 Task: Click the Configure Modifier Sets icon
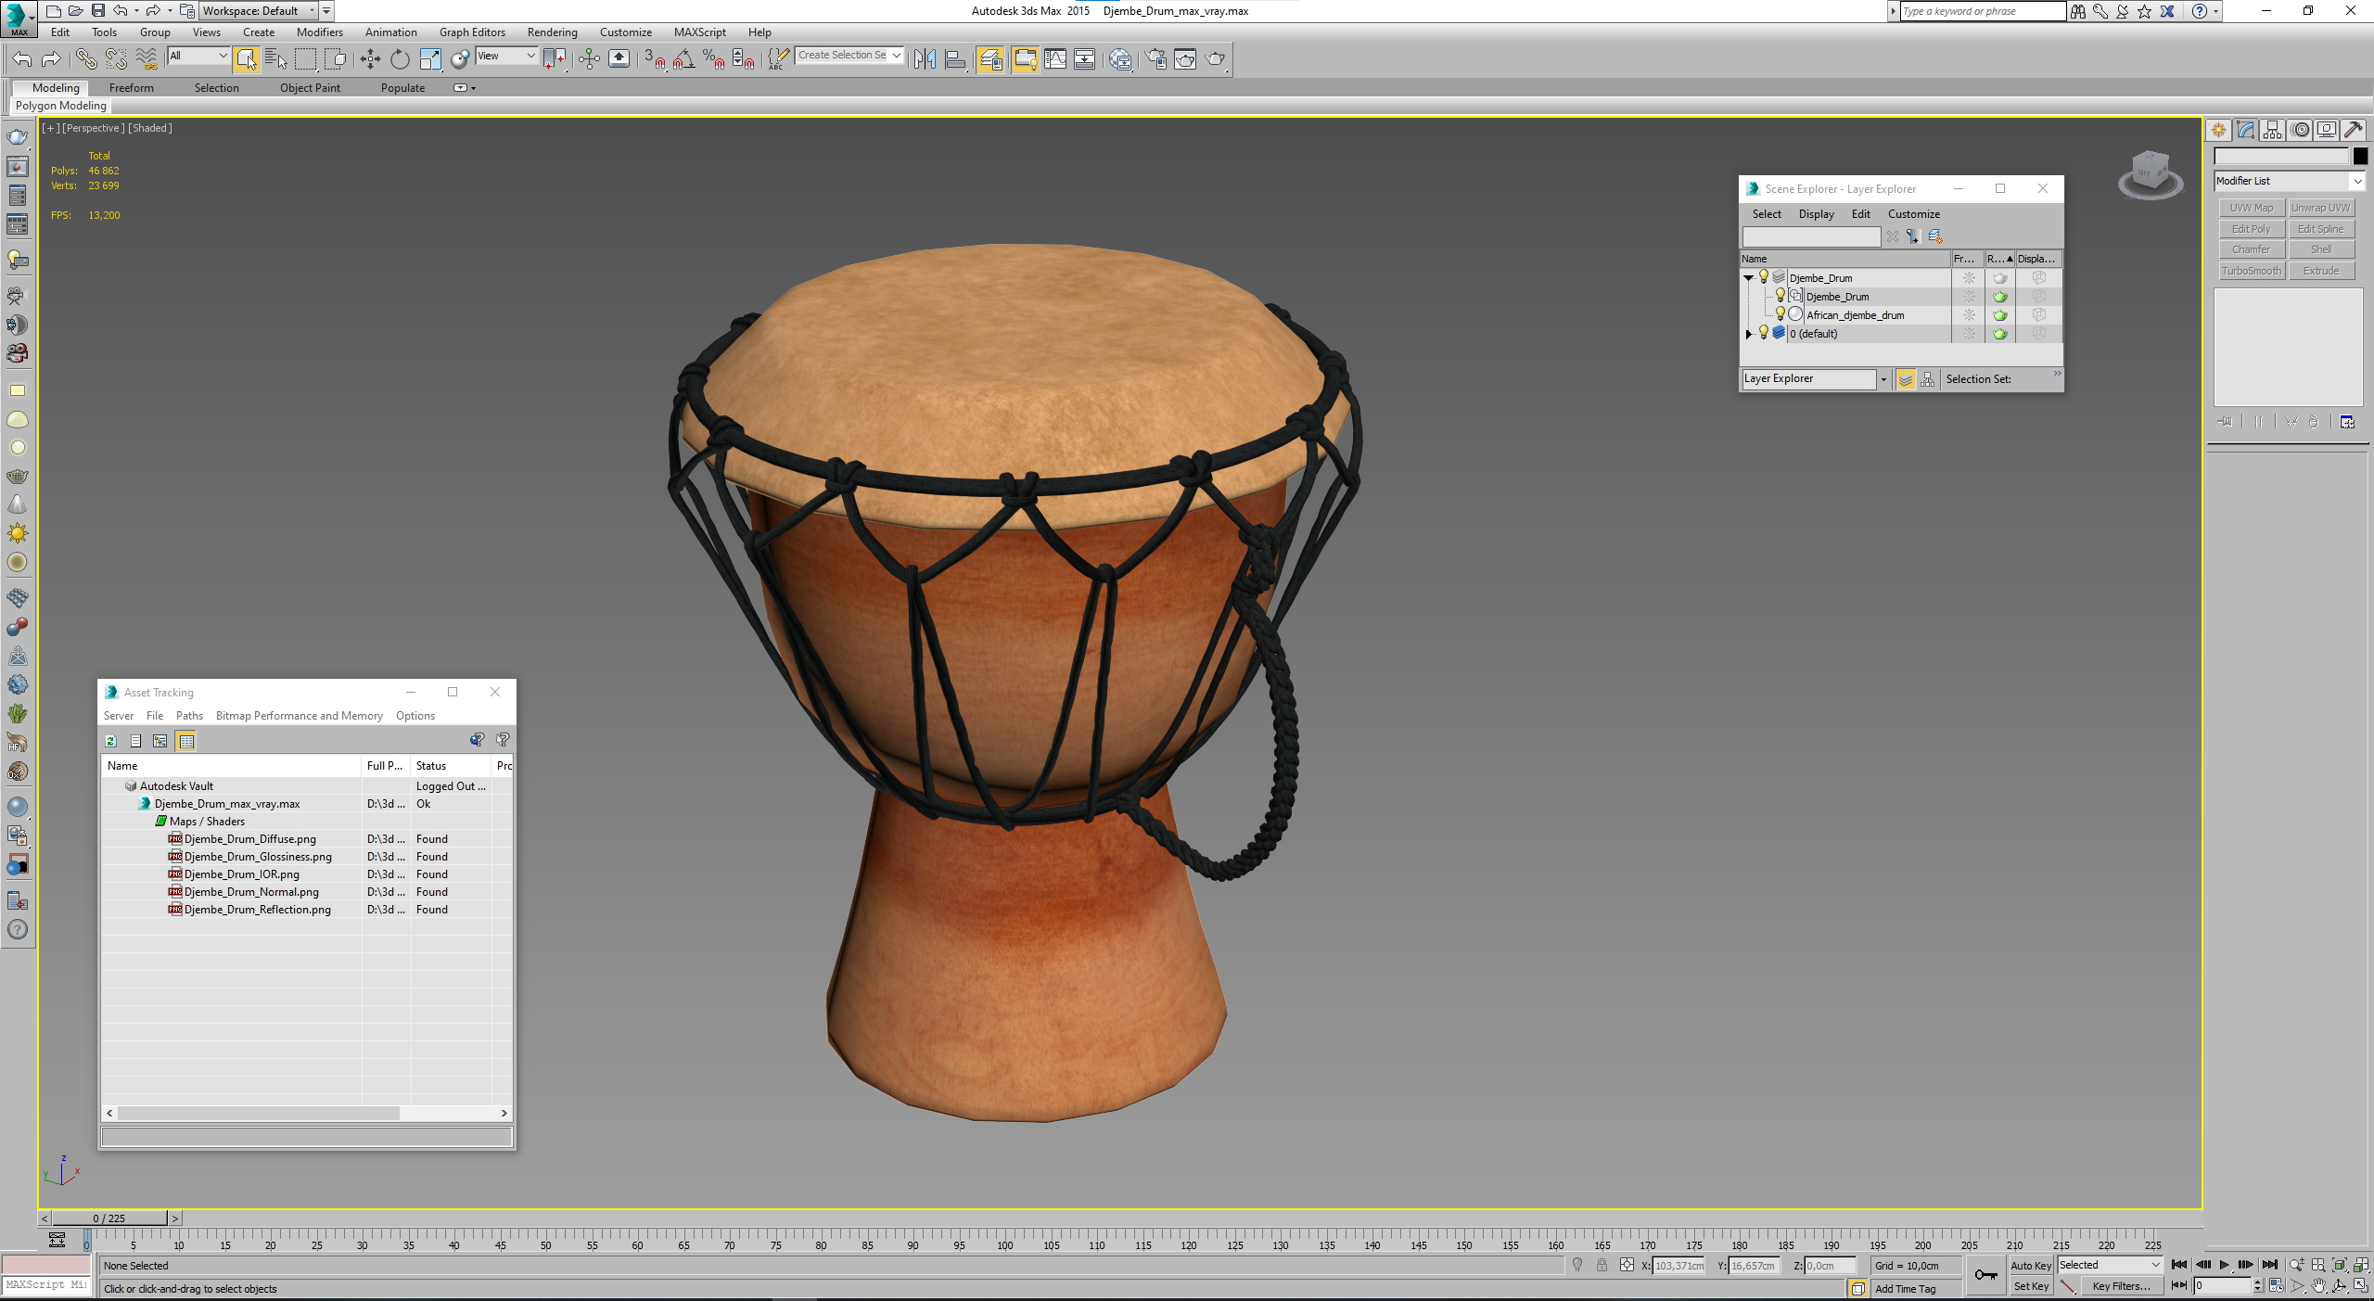point(2347,422)
